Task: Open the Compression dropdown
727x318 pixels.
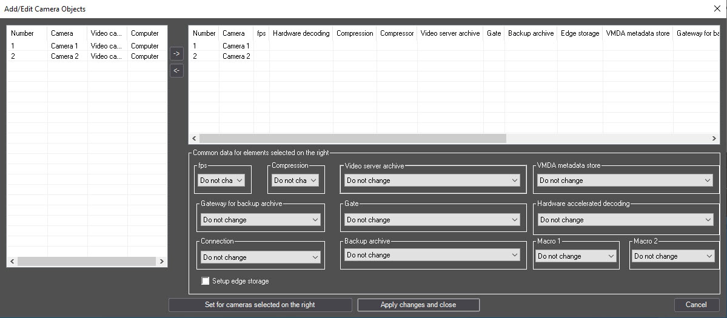Action: (295, 181)
